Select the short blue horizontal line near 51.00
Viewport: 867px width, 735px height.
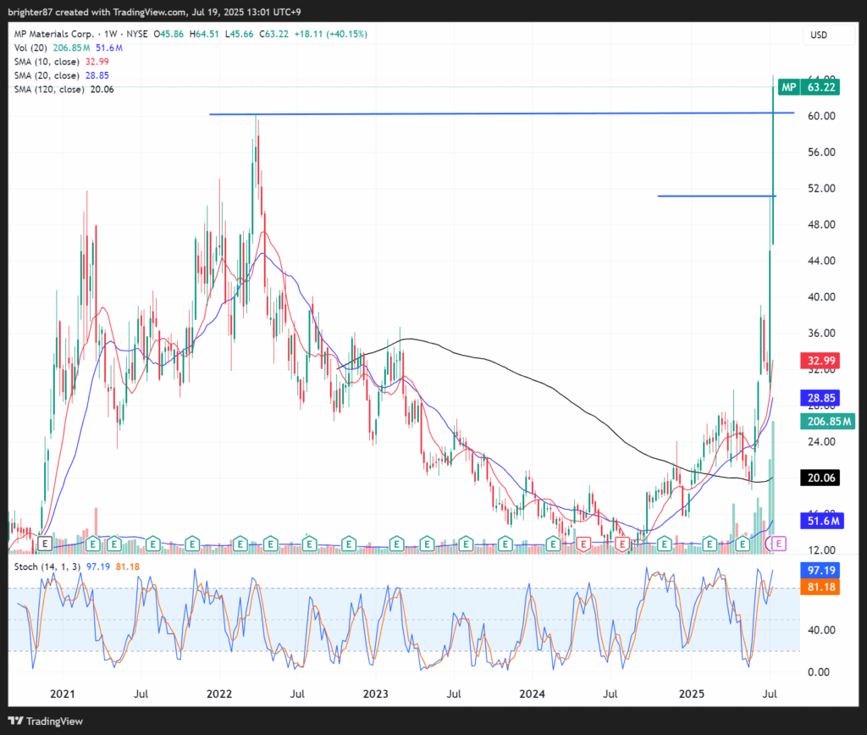[716, 196]
